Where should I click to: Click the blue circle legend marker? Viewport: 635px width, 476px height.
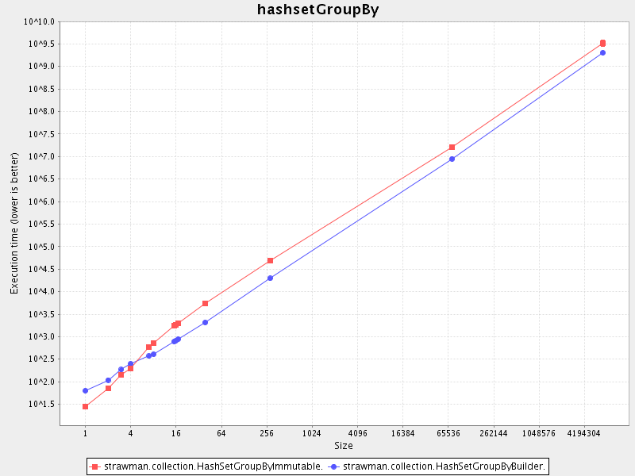(333, 466)
